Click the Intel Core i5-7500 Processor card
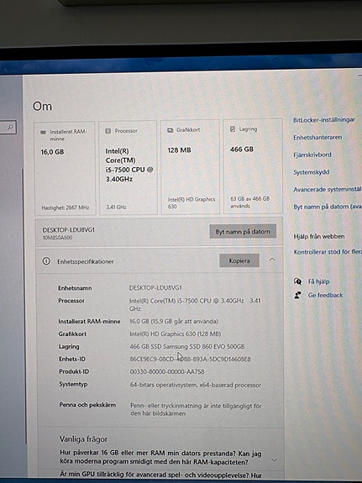Viewport: 362px width, 483px height. click(128, 167)
